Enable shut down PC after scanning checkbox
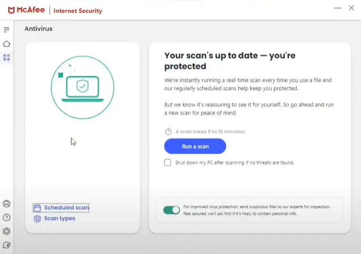The width and height of the screenshot is (361, 254). pyautogui.click(x=168, y=163)
